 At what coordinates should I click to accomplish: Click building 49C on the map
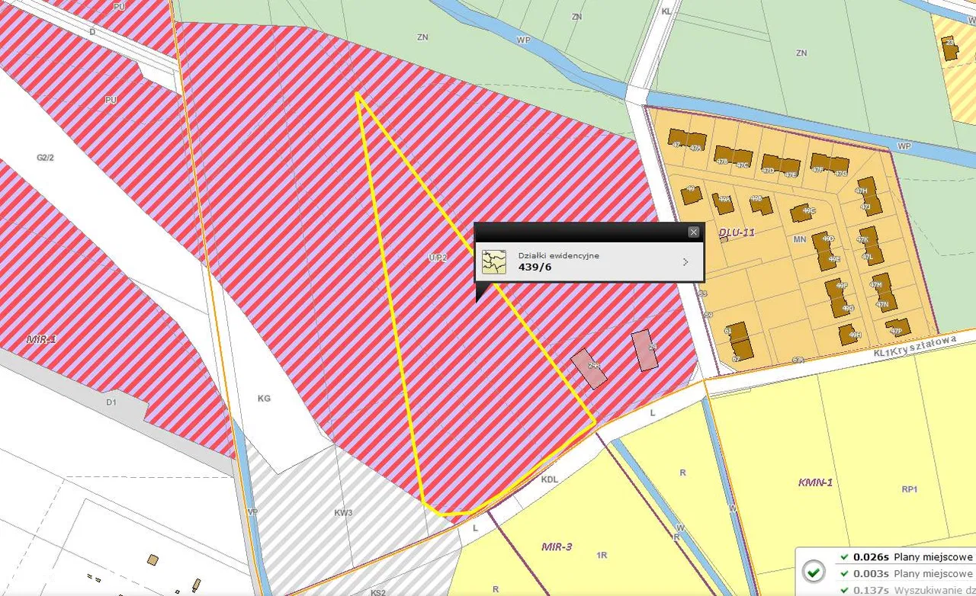pos(803,212)
